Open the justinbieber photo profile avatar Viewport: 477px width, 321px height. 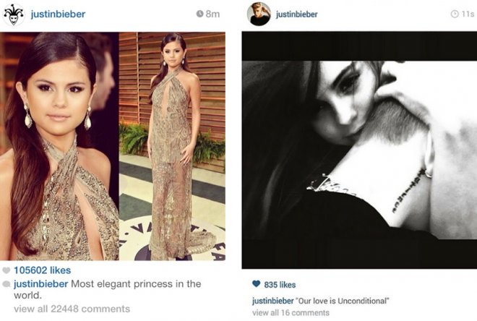click(259, 14)
